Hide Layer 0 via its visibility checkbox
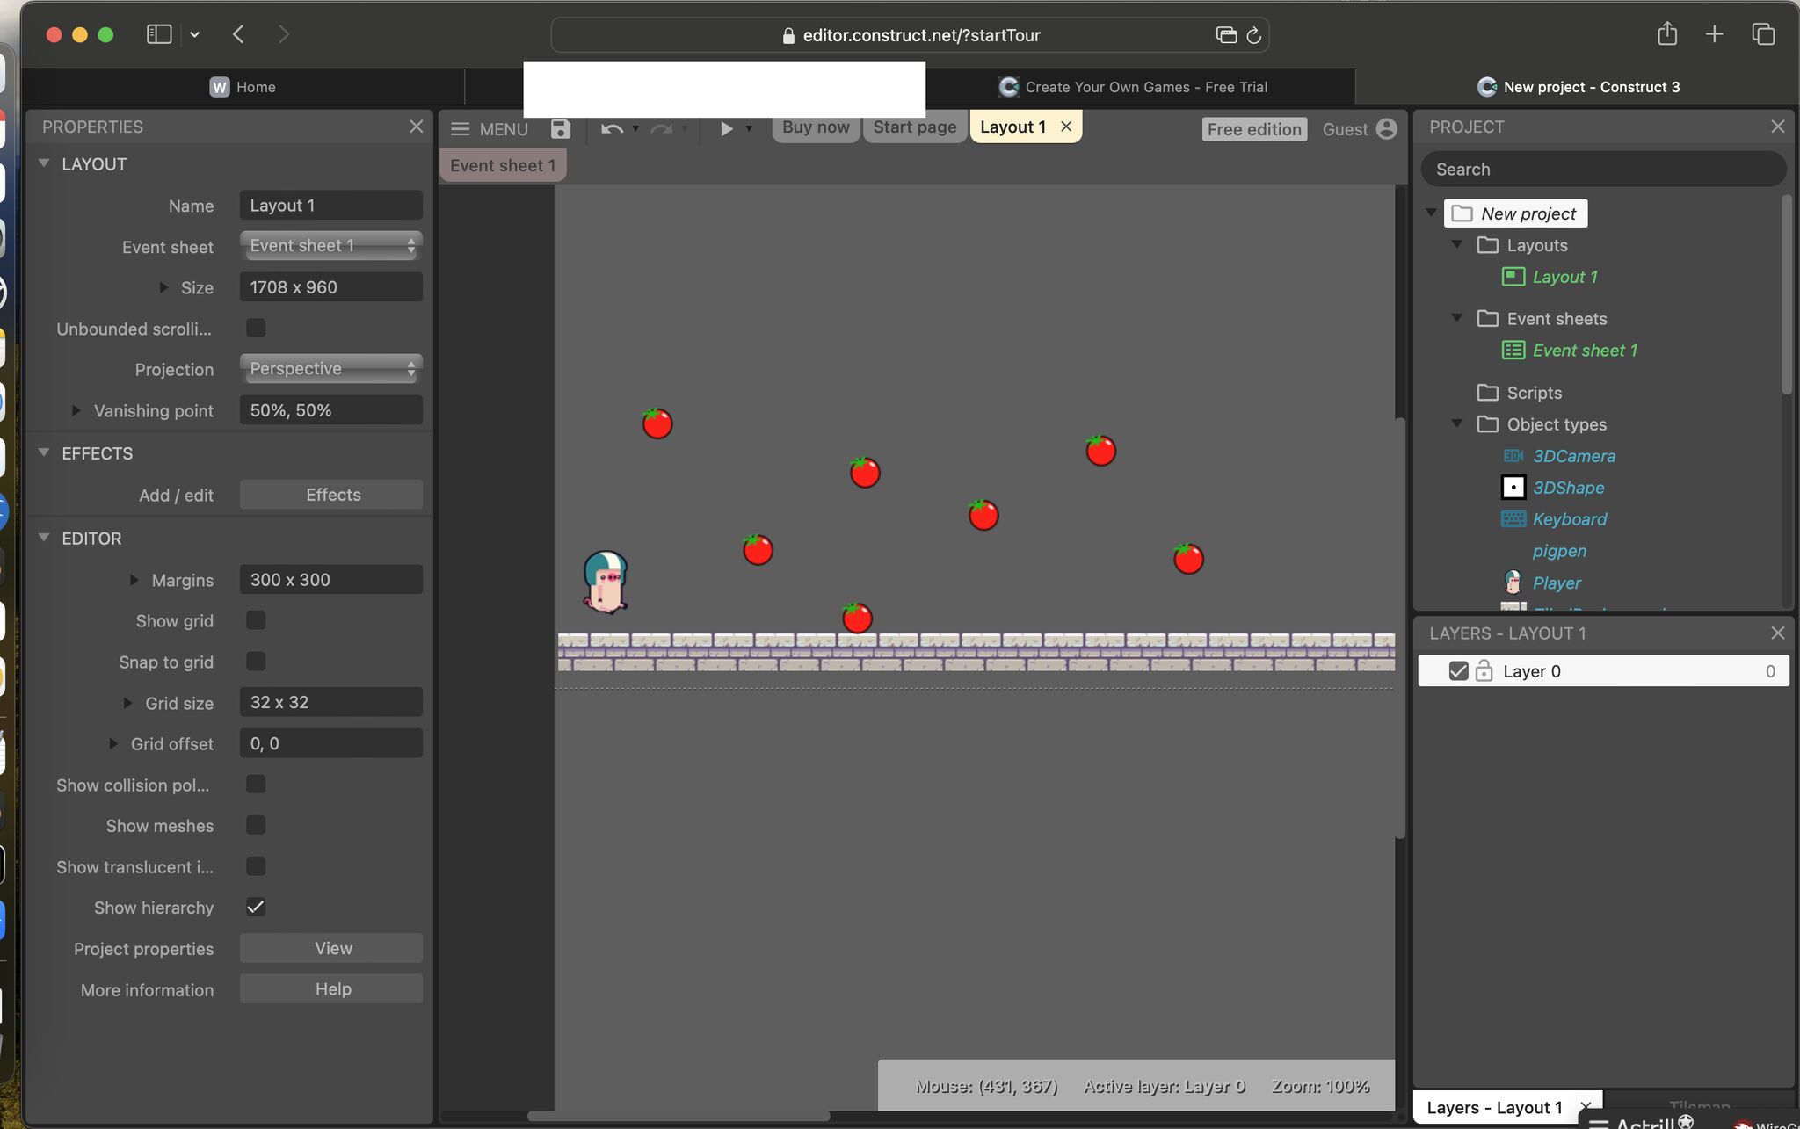This screenshot has width=1800, height=1129. [1458, 670]
